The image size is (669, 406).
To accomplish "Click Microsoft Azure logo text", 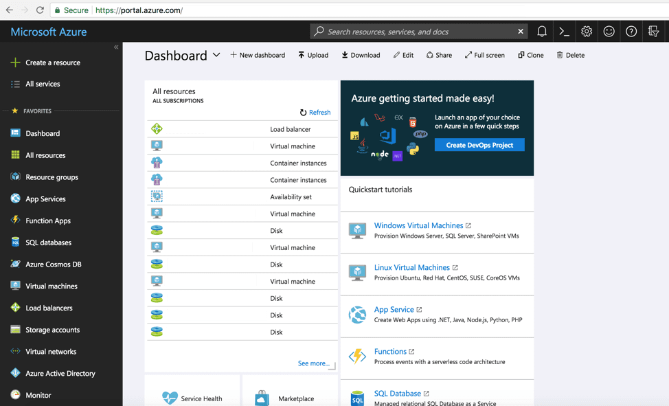I will click(x=49, y=32).
